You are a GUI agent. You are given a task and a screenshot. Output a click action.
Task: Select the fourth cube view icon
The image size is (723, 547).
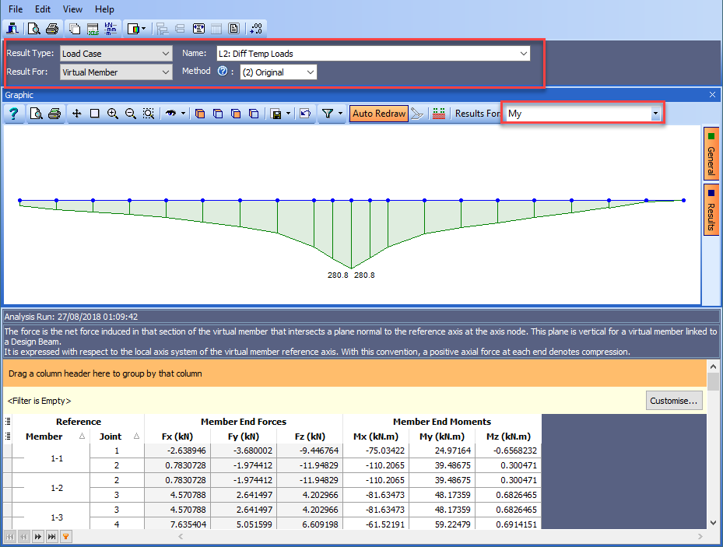(254, 114)
